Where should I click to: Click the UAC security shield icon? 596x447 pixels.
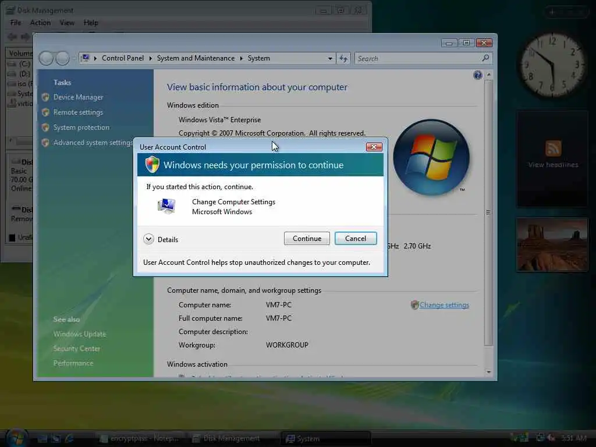pos(152,165)
